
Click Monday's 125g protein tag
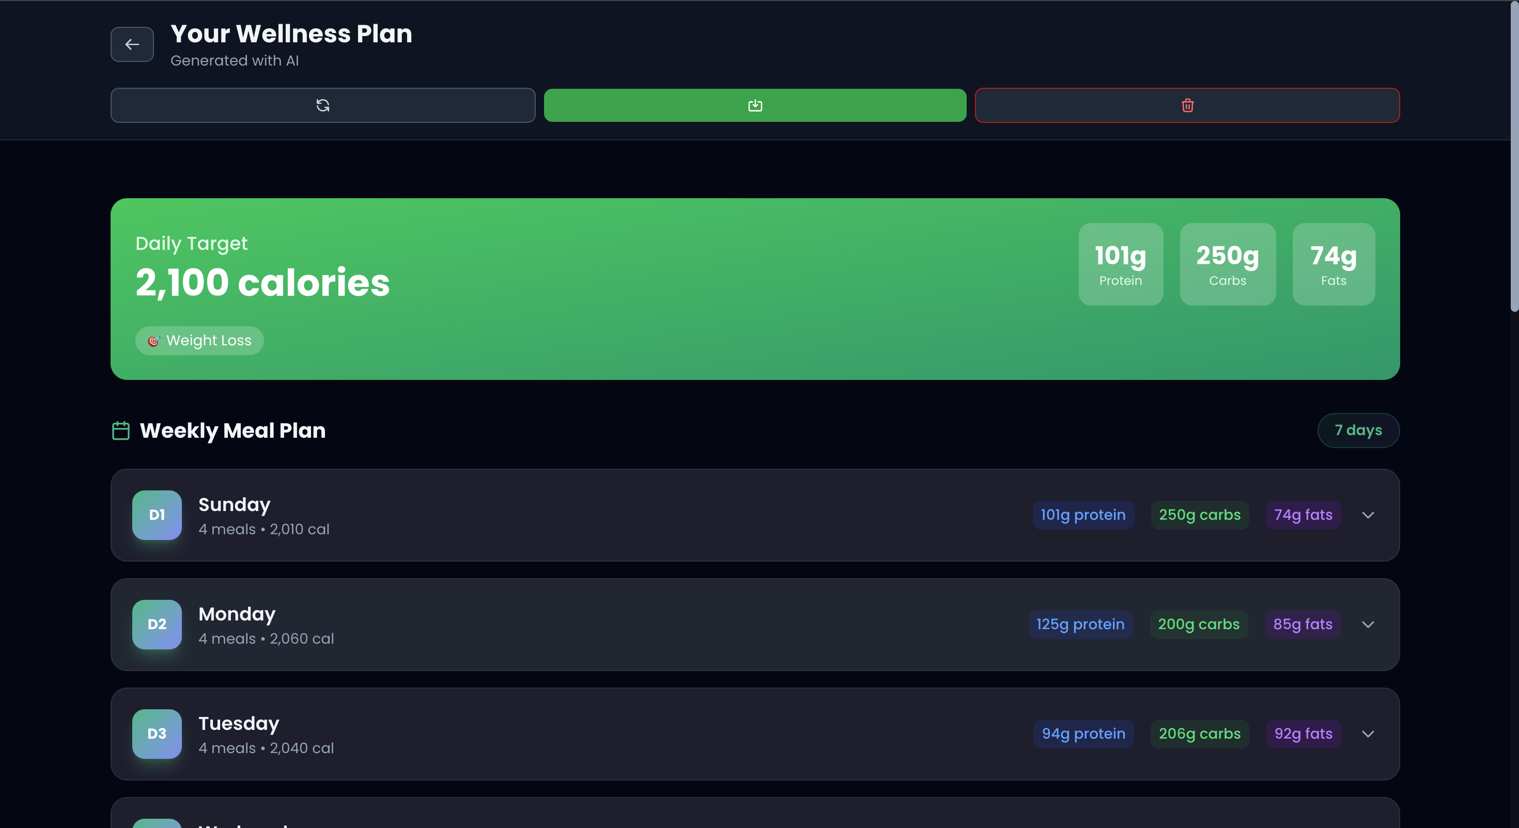click(1080, 625)
